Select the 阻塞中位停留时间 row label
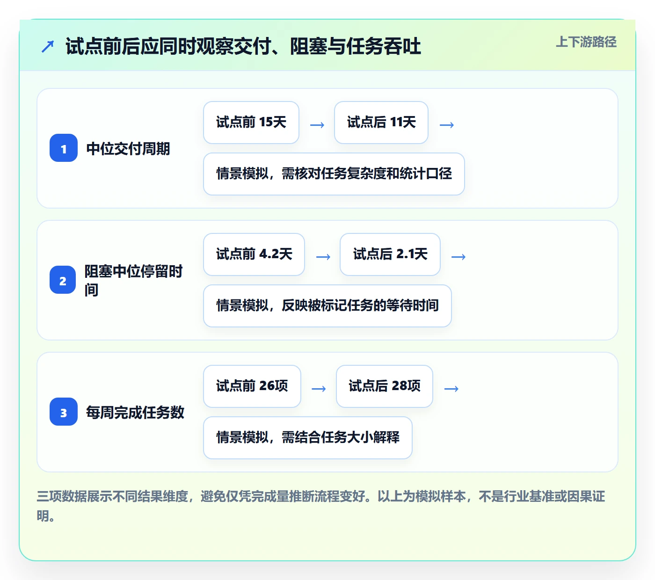Image resolution: width=655 pixels, height=580 pixels. pyautogui.click(x=134, y=280)
